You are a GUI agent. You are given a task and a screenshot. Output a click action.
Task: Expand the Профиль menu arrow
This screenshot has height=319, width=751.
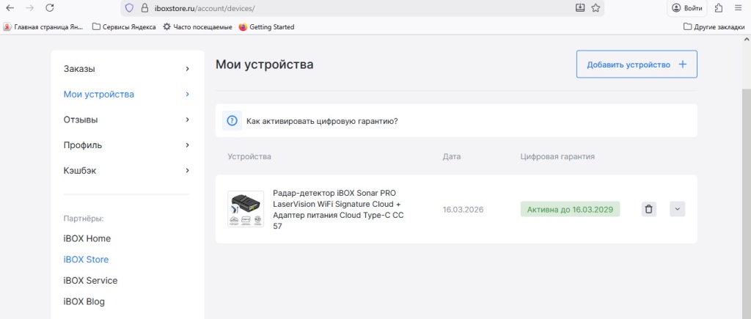point(187,145)
